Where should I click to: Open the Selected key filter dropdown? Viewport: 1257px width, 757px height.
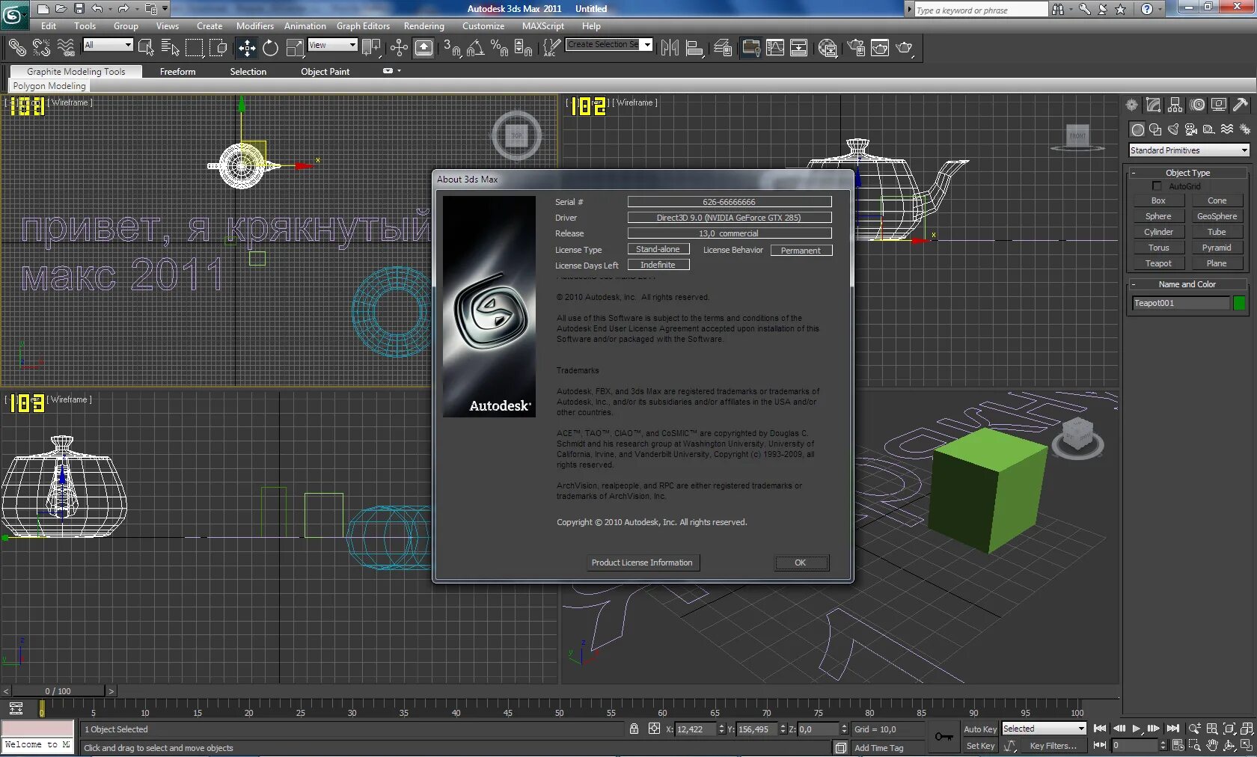coord(1044,729)
